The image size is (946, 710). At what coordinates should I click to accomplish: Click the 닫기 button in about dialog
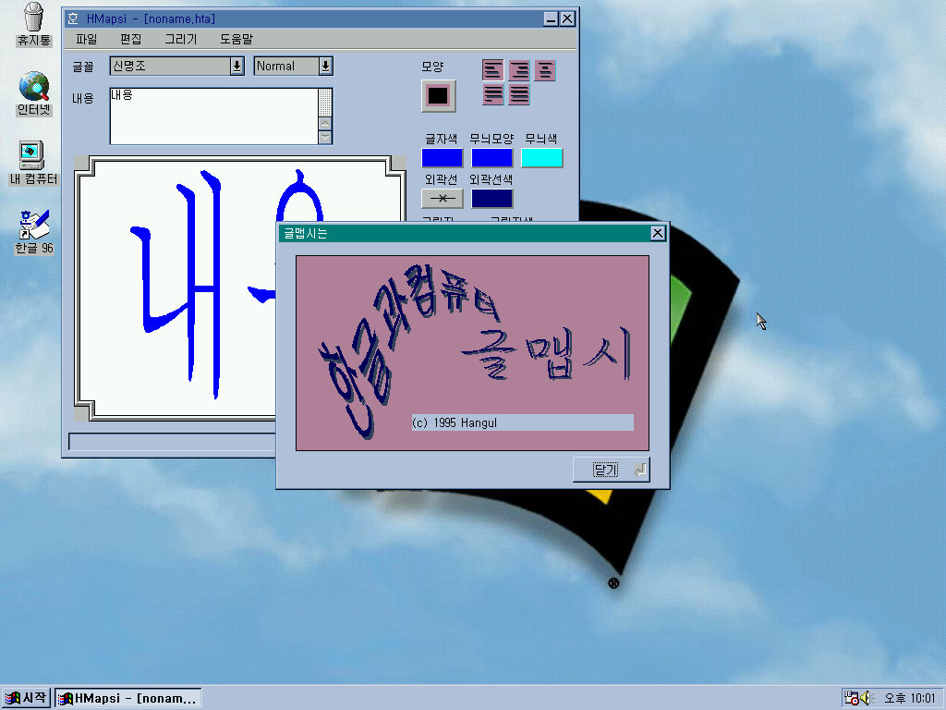pyautogui.click(x=612, y=470)
